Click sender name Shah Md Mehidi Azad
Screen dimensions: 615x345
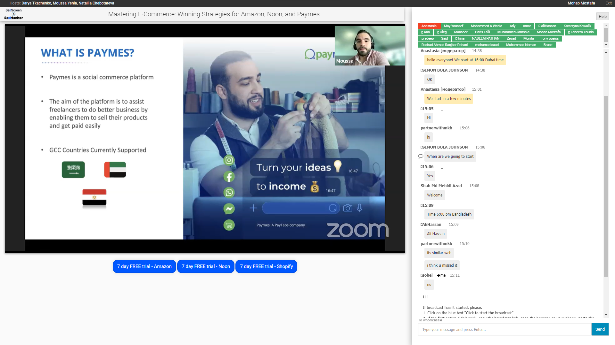coord(441,186)
